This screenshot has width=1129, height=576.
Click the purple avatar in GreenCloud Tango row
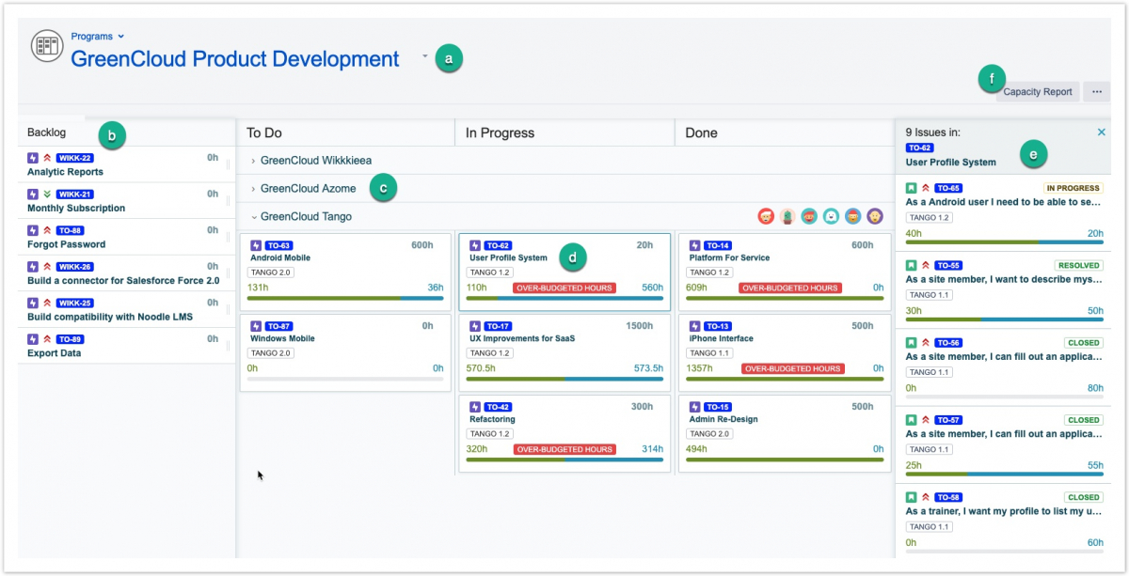(875, 216)
